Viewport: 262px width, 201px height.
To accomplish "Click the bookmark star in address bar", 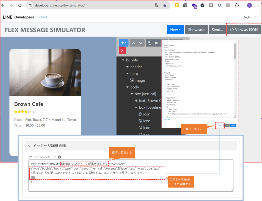I will 165,5.
